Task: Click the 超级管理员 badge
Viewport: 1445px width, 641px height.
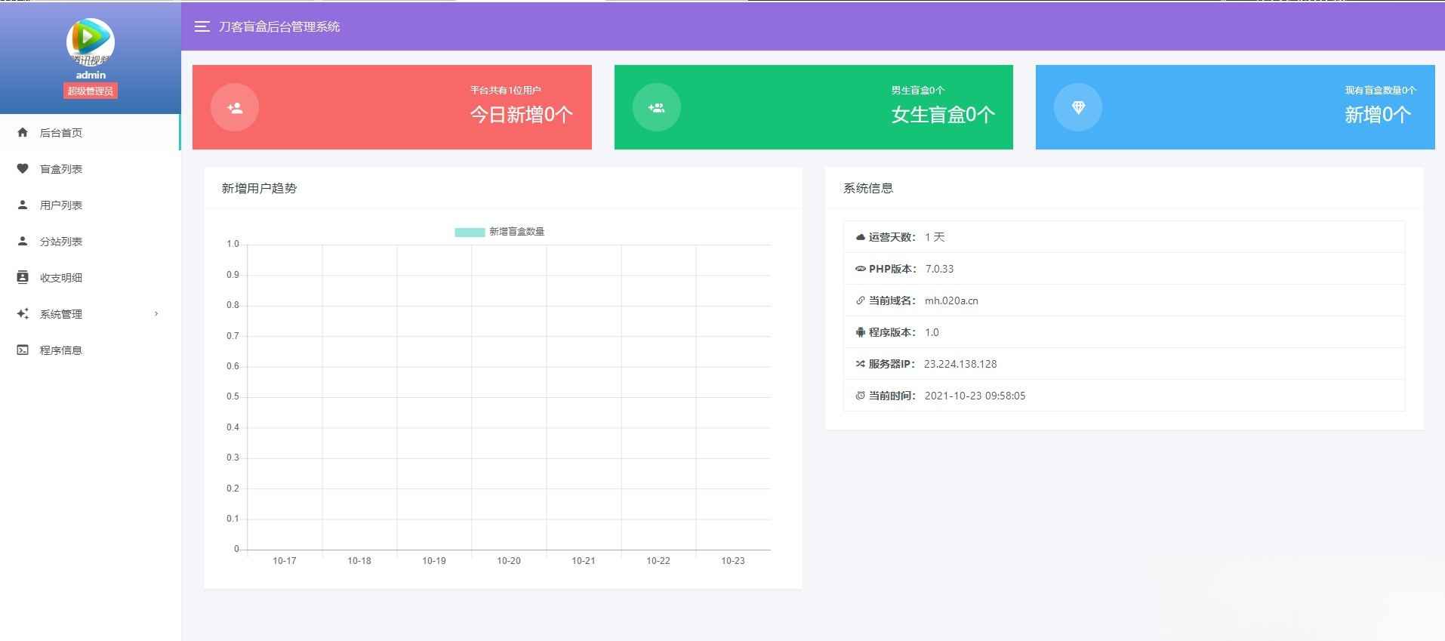Action: [x=90, y=91]
